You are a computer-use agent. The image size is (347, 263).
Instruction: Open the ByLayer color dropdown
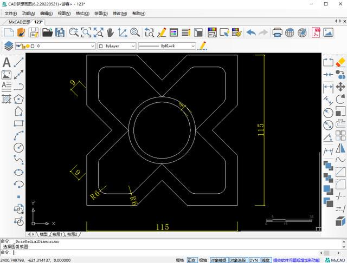(133, 46)
